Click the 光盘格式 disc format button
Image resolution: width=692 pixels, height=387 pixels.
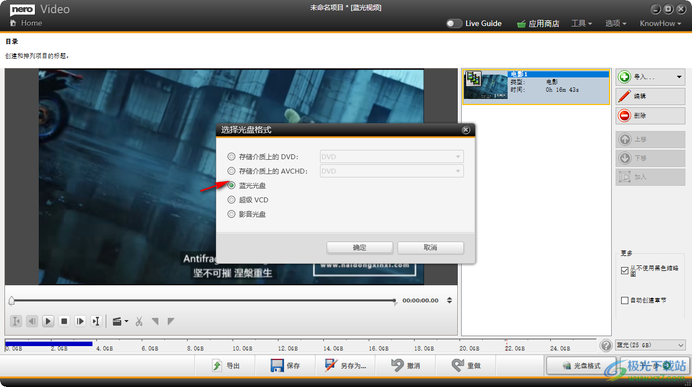(581, 365)
